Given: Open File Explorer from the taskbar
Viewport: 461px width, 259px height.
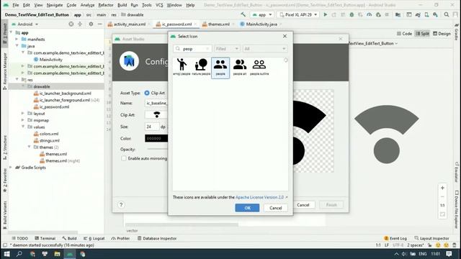Looking at the screenshot, I should coord(57,254).
